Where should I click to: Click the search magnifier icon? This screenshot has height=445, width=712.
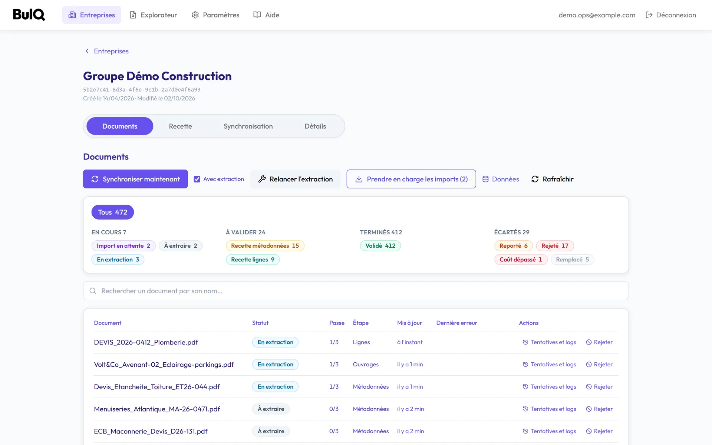pos(93,291)
